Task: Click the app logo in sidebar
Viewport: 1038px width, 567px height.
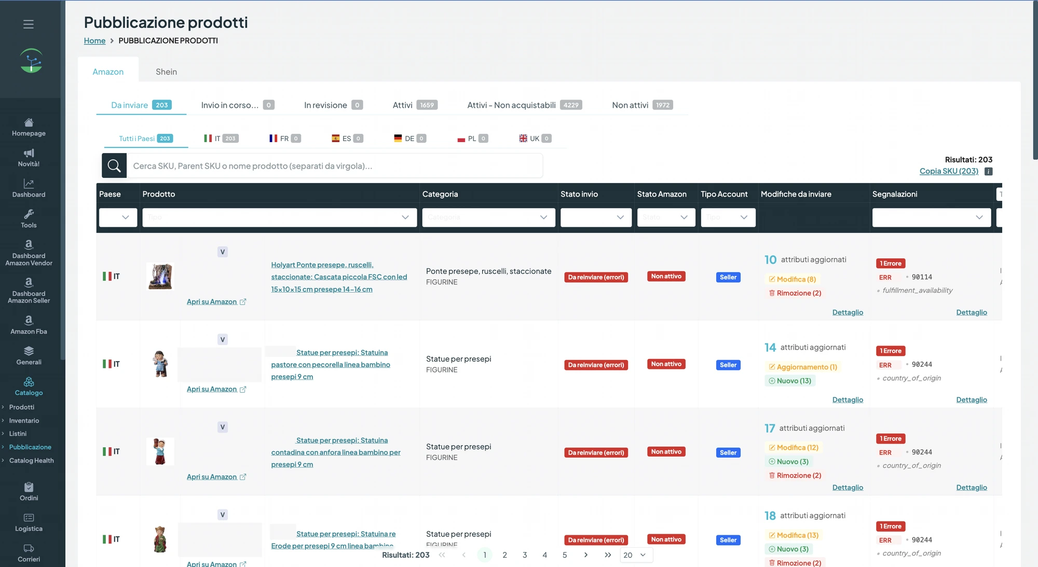Action: coord(31,61)
